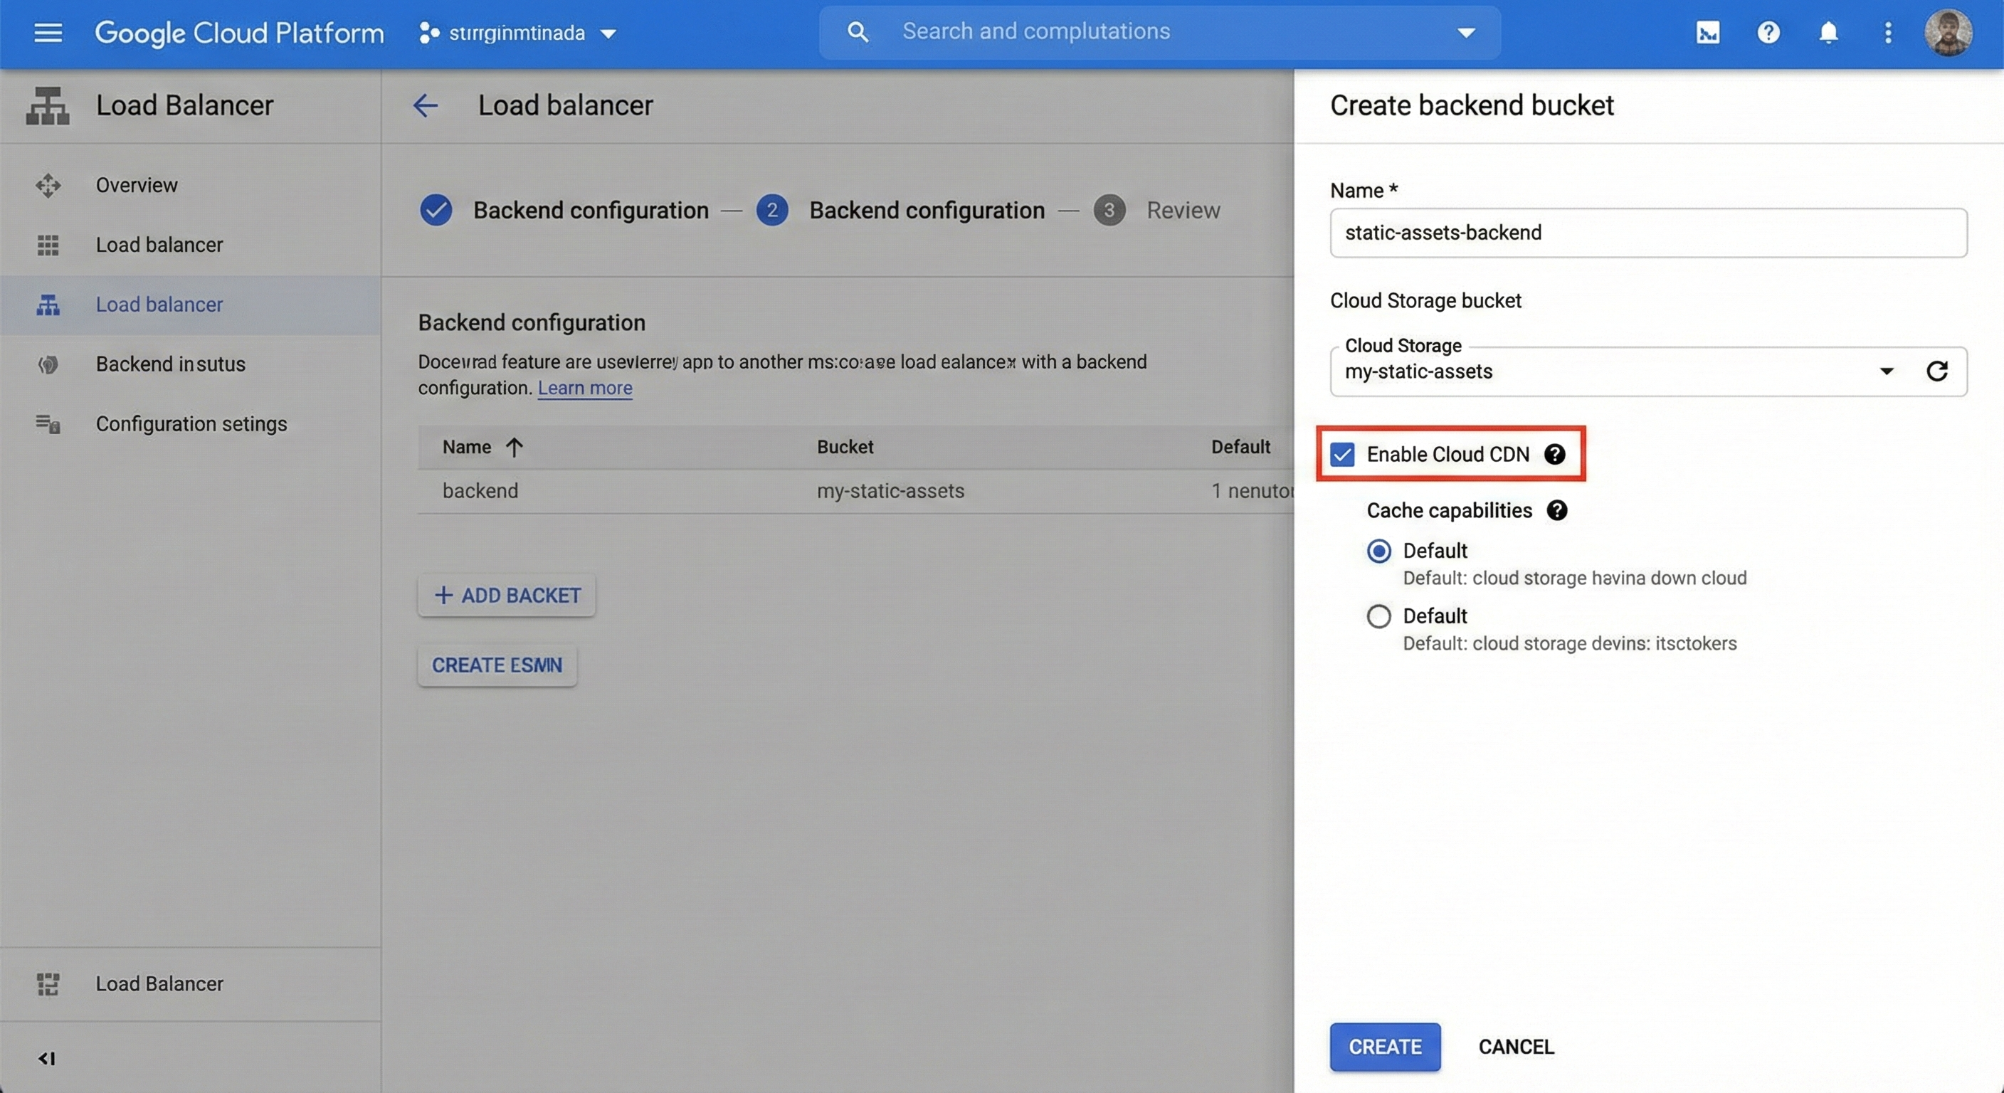Screen dimensions: 2004x1093
Task: Open the three-dot more options menu
Action: 1888,33
